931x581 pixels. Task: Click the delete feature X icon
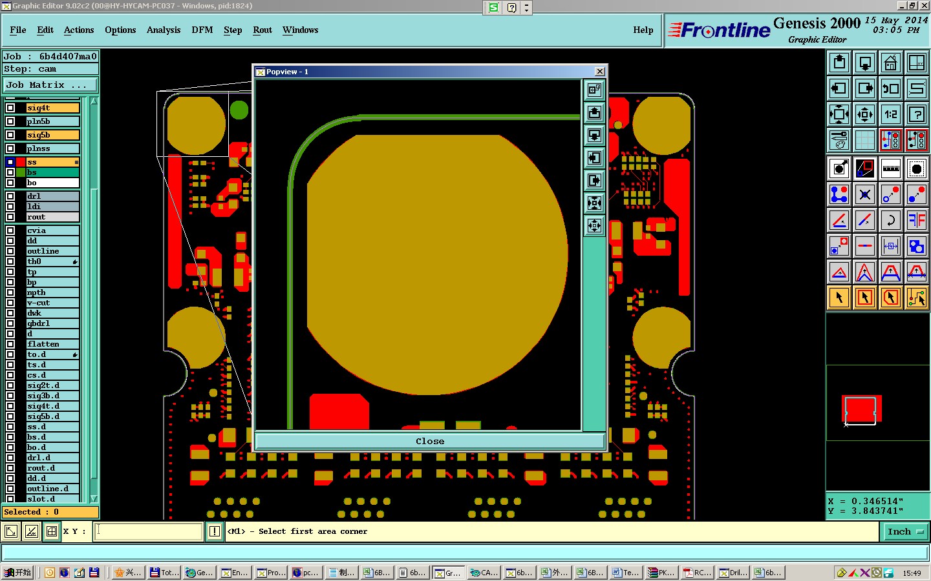[x=865, y=194]
